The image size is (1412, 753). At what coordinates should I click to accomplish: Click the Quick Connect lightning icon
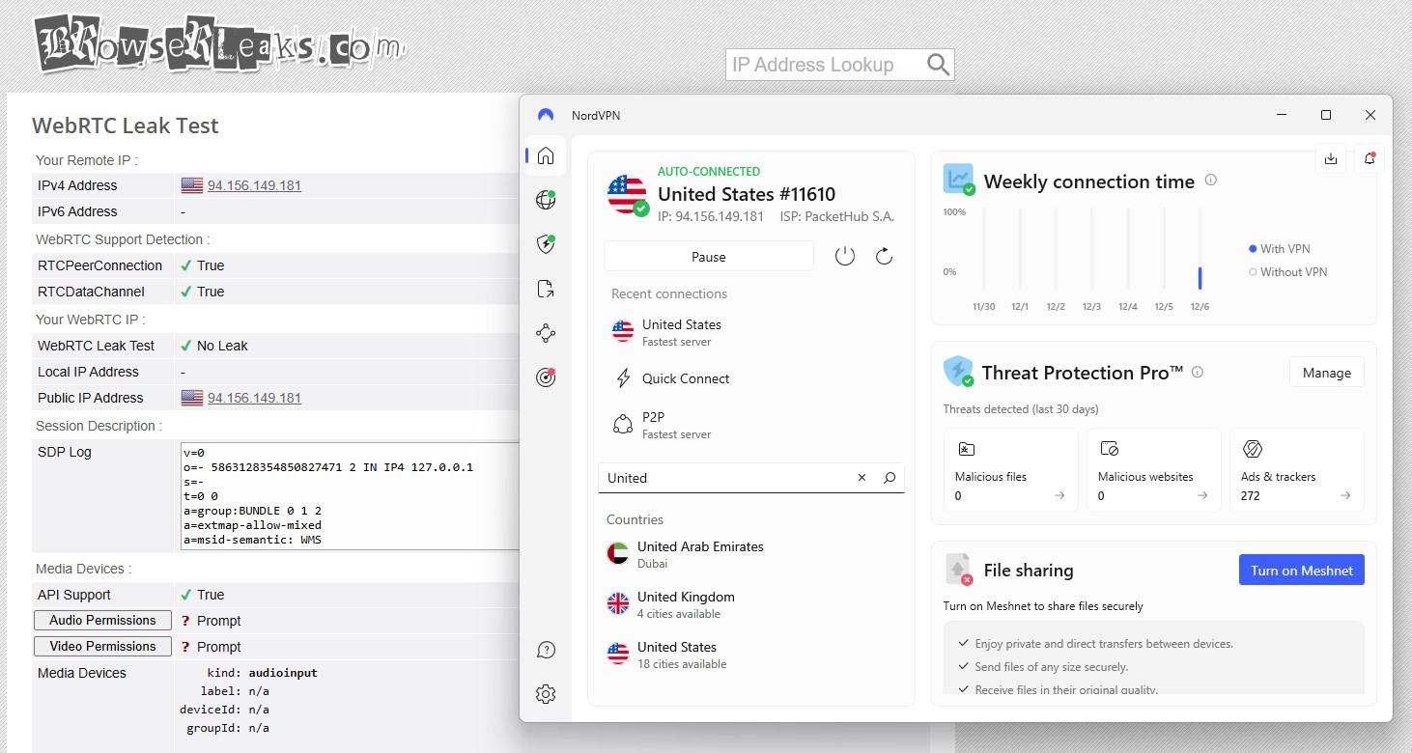point(623,378)
